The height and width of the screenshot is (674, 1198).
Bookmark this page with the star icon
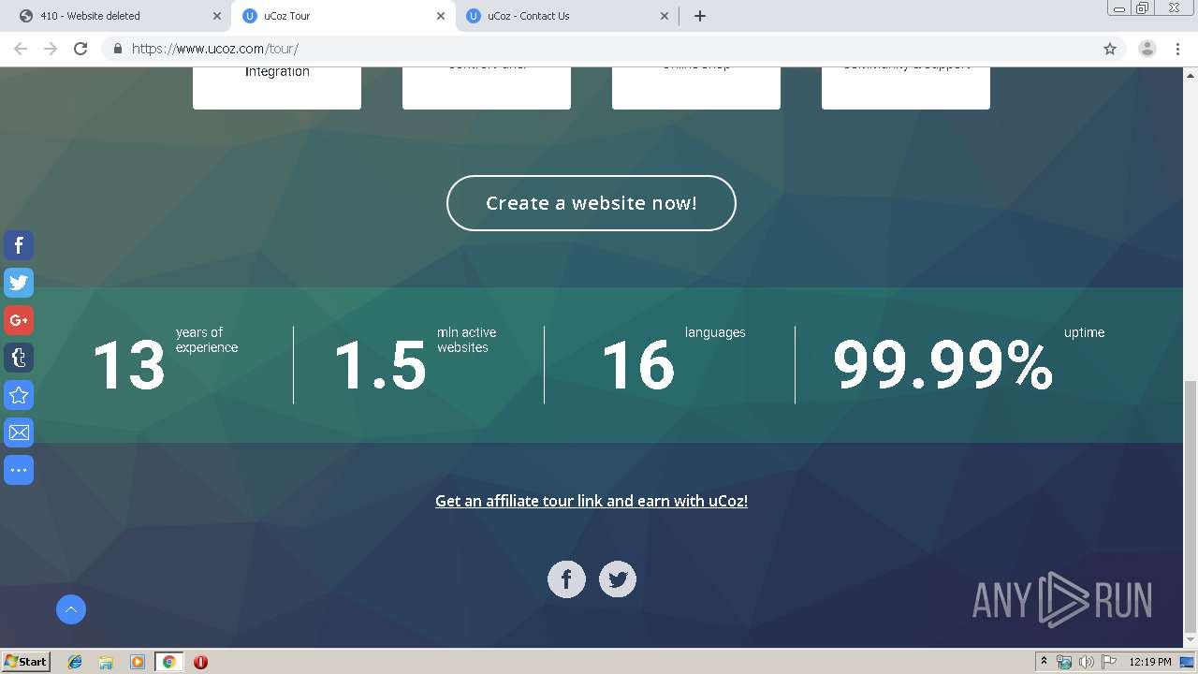click(x=1110, y=49)
